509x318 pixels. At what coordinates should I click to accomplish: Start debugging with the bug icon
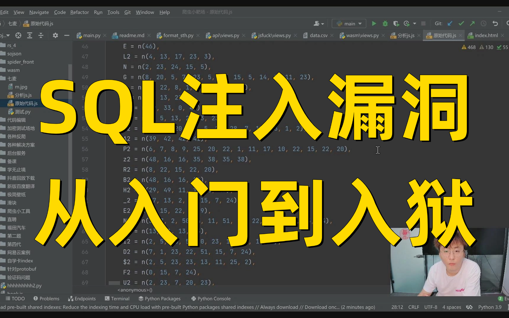(x=385, y=24)
